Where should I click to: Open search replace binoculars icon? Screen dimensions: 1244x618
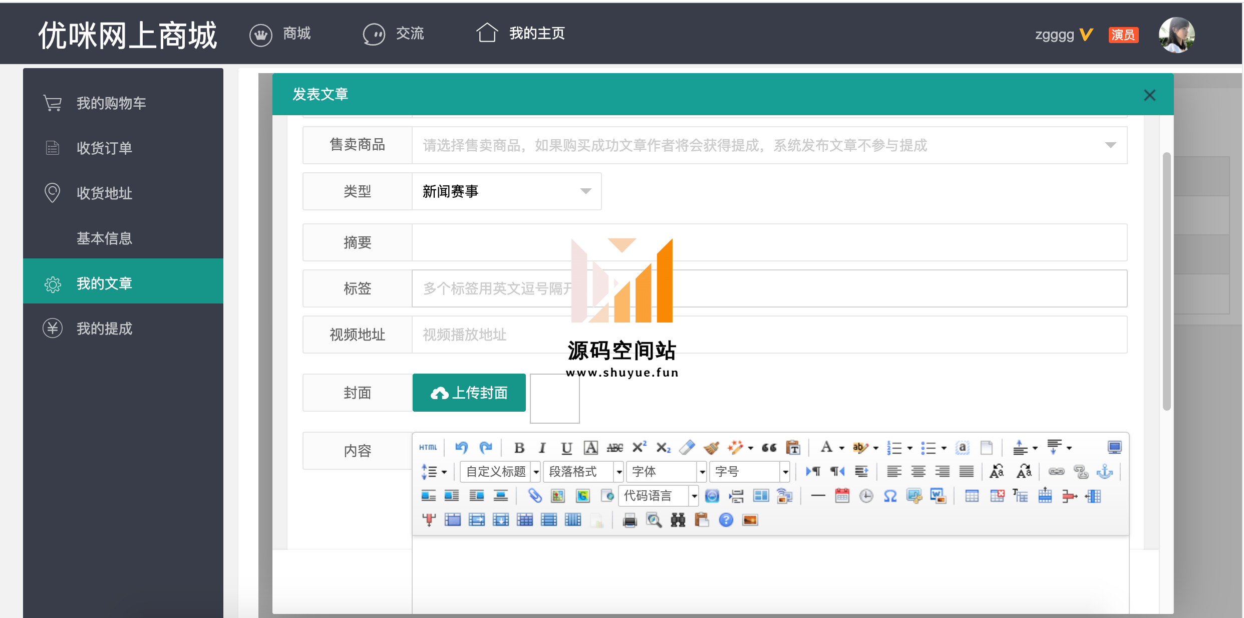click(x=678, y=520)
